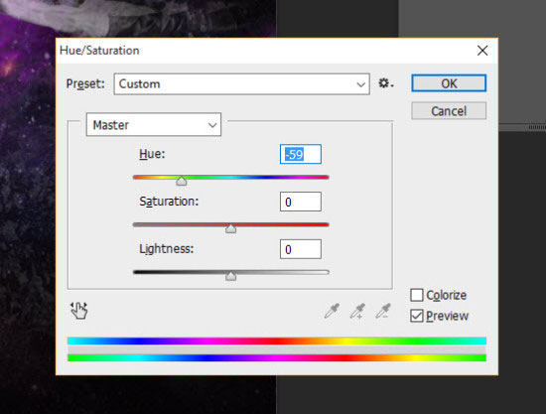This screenshot has width=546, height=414.
Task: Click the Lightness label
Action: pos(167,249)
